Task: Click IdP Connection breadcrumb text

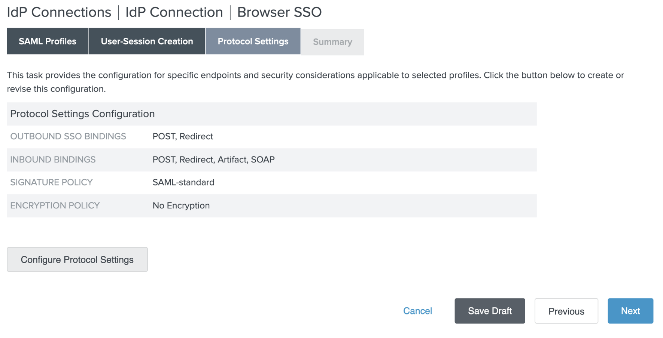Action: [174, 12]
